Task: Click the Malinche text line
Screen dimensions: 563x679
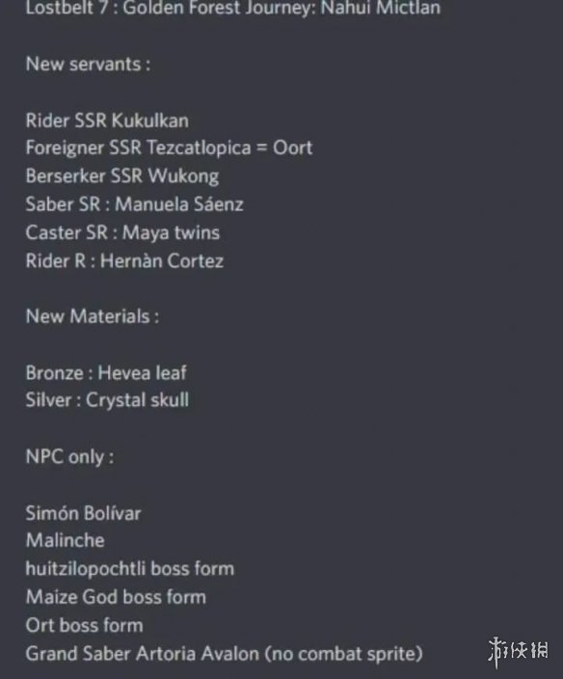Action: (x=65, y=540)
